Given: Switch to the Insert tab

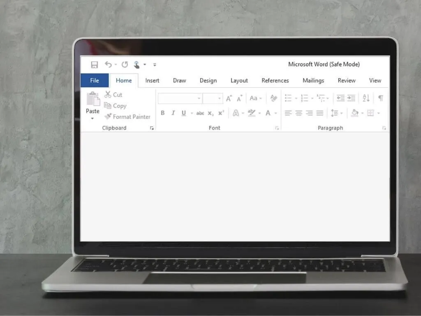Looking at the screenshot, I should point(152,80).
